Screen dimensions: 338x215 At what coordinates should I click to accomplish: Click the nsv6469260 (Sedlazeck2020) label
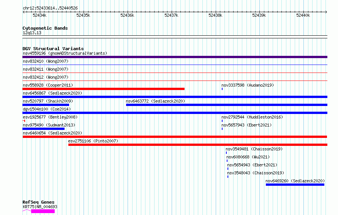295,181
